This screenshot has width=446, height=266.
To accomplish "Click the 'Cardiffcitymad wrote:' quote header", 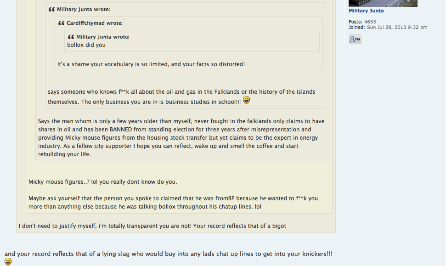I will (94, 23).
